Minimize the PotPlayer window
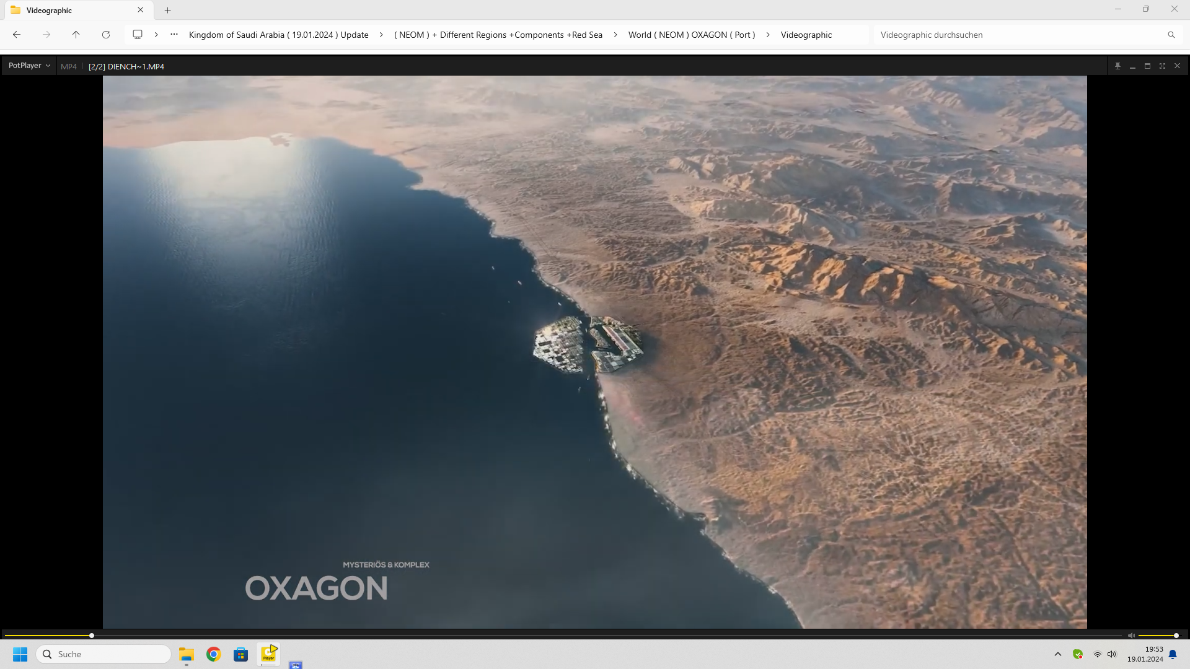The height and width of the screenshot is (669, 1190). (1132, 66)
